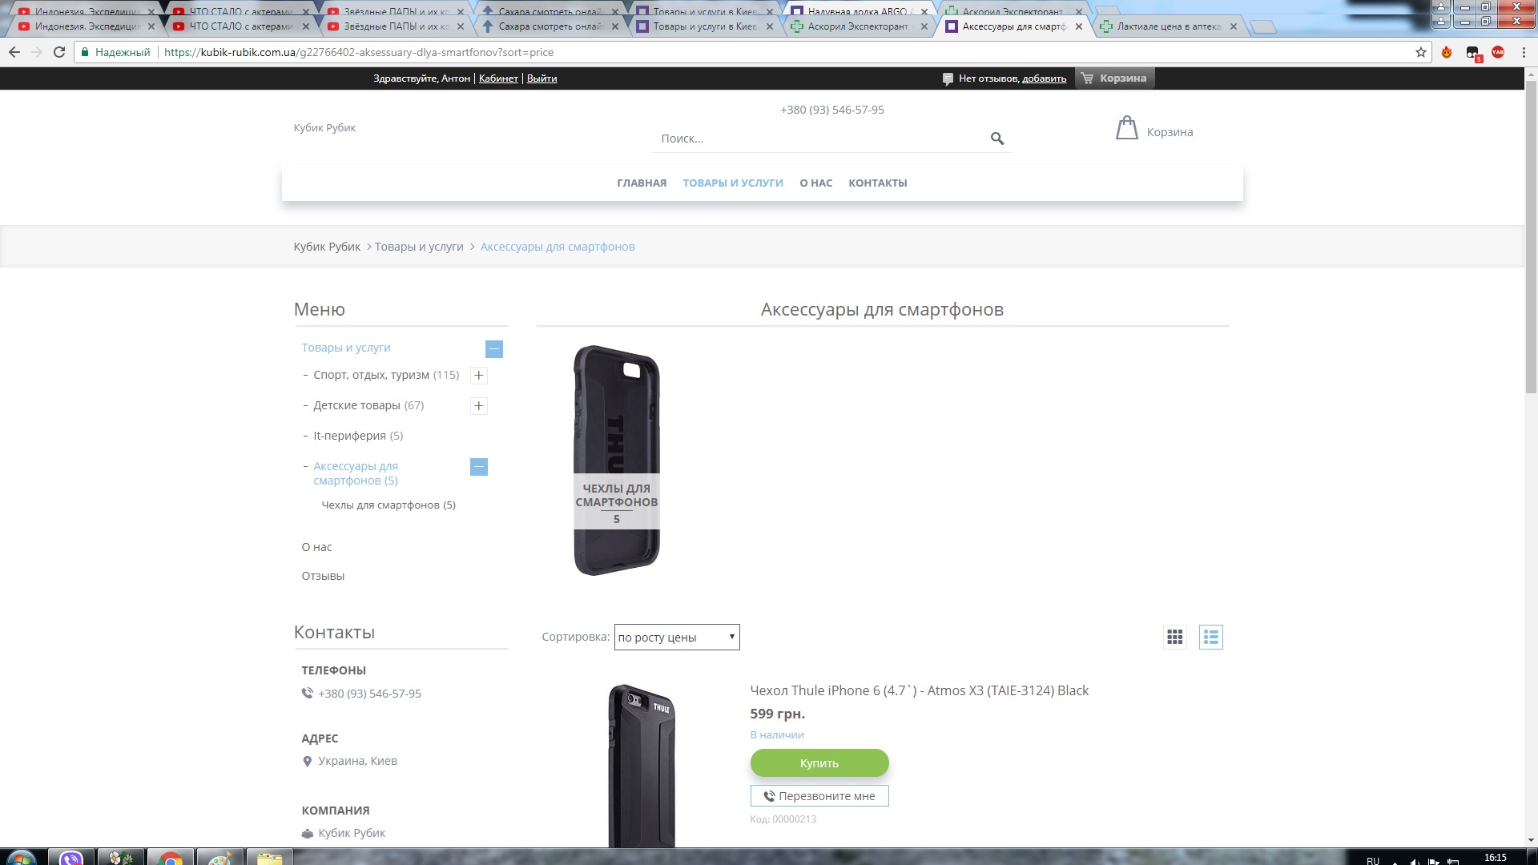Screen dimensions: 1538x865
Task: Switch to Лактиале цена browser tab
Action: tap(1168, 26)
